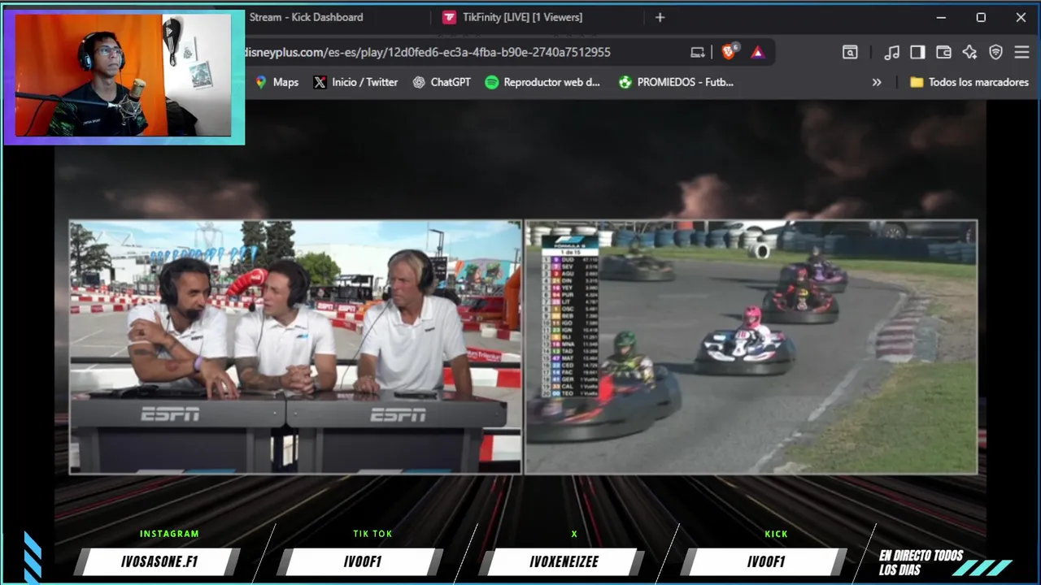This screenshot has width=1041, height=585.
Task: Maximize the browser window
Action: pyautogui.click(x=981, y=17)
